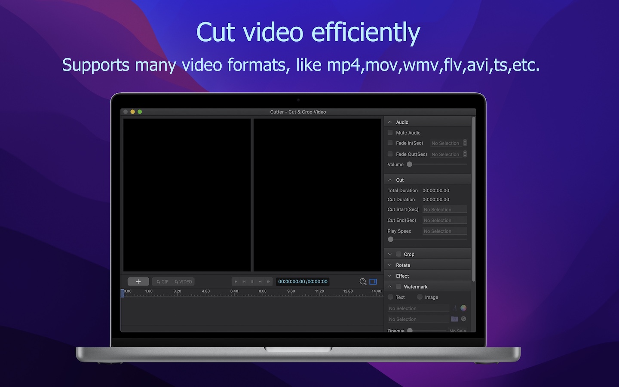The image size is (619, 387).
Task: Click the VIDEO convert button
Action: (x=183, y=282)
